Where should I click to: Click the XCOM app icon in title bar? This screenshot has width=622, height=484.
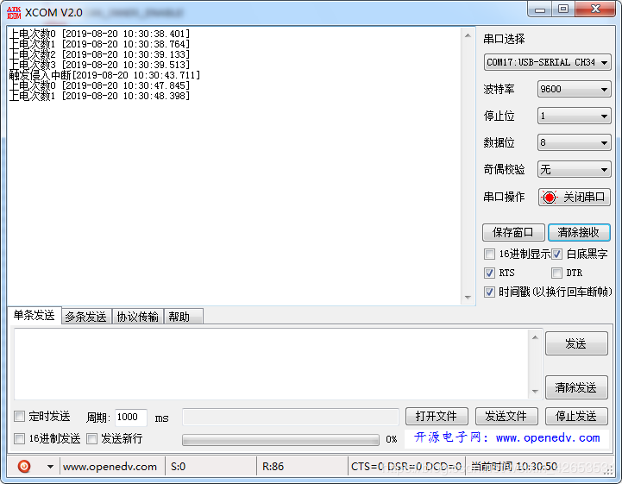coord(14,13)
